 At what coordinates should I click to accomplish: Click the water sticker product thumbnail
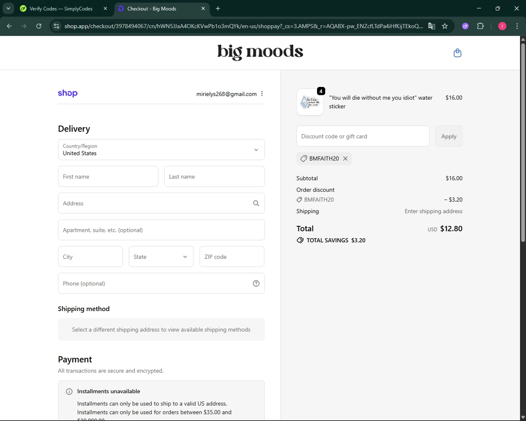tap(310, 102)
